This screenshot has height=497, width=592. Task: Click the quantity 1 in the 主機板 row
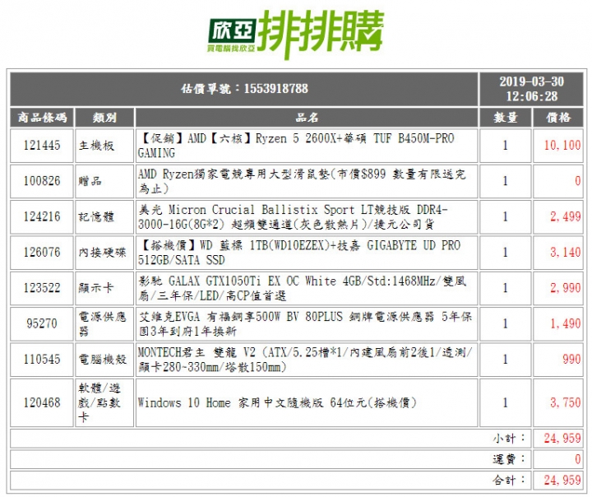click(505, 146)
